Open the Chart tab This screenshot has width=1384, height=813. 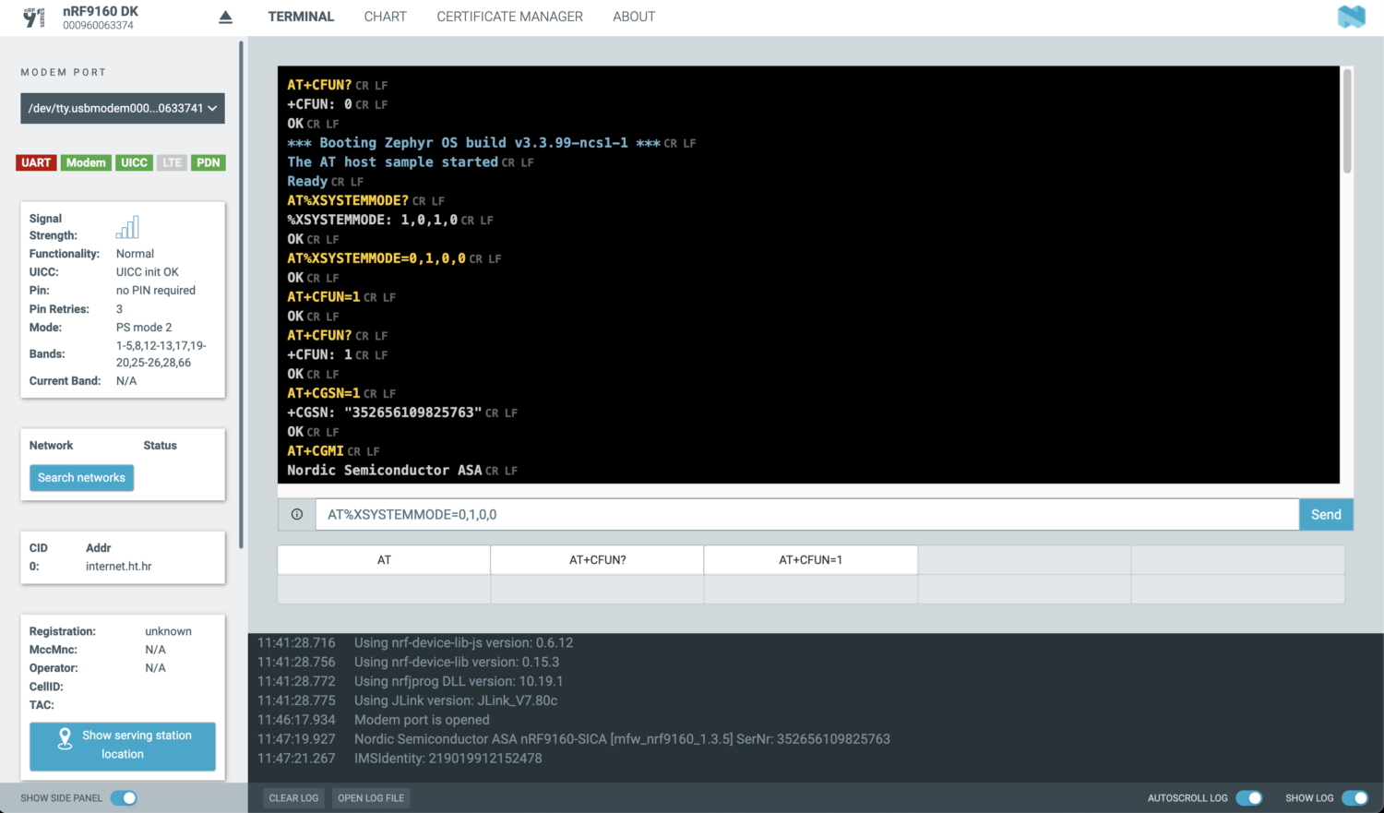point(385,17)
